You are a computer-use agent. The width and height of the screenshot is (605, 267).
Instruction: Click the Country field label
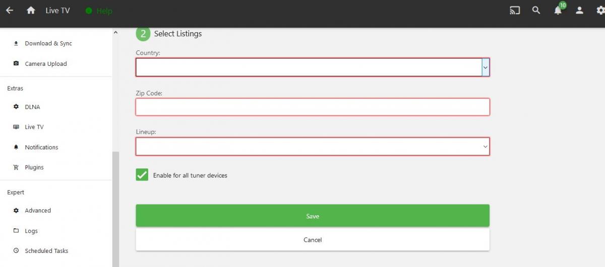coord(148,53)
